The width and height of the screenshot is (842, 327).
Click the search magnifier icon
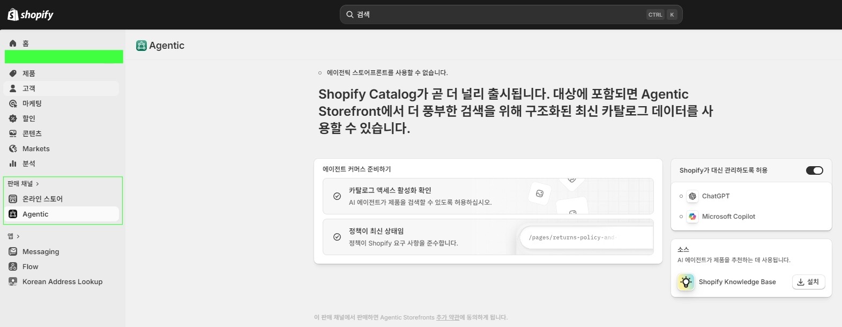(350, 14)
